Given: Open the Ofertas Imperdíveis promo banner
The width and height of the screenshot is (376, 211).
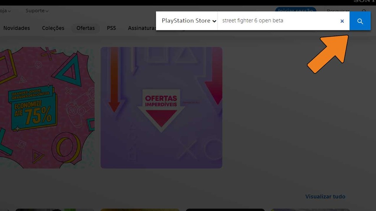Looking at the screenshot, I should (161, 108).
